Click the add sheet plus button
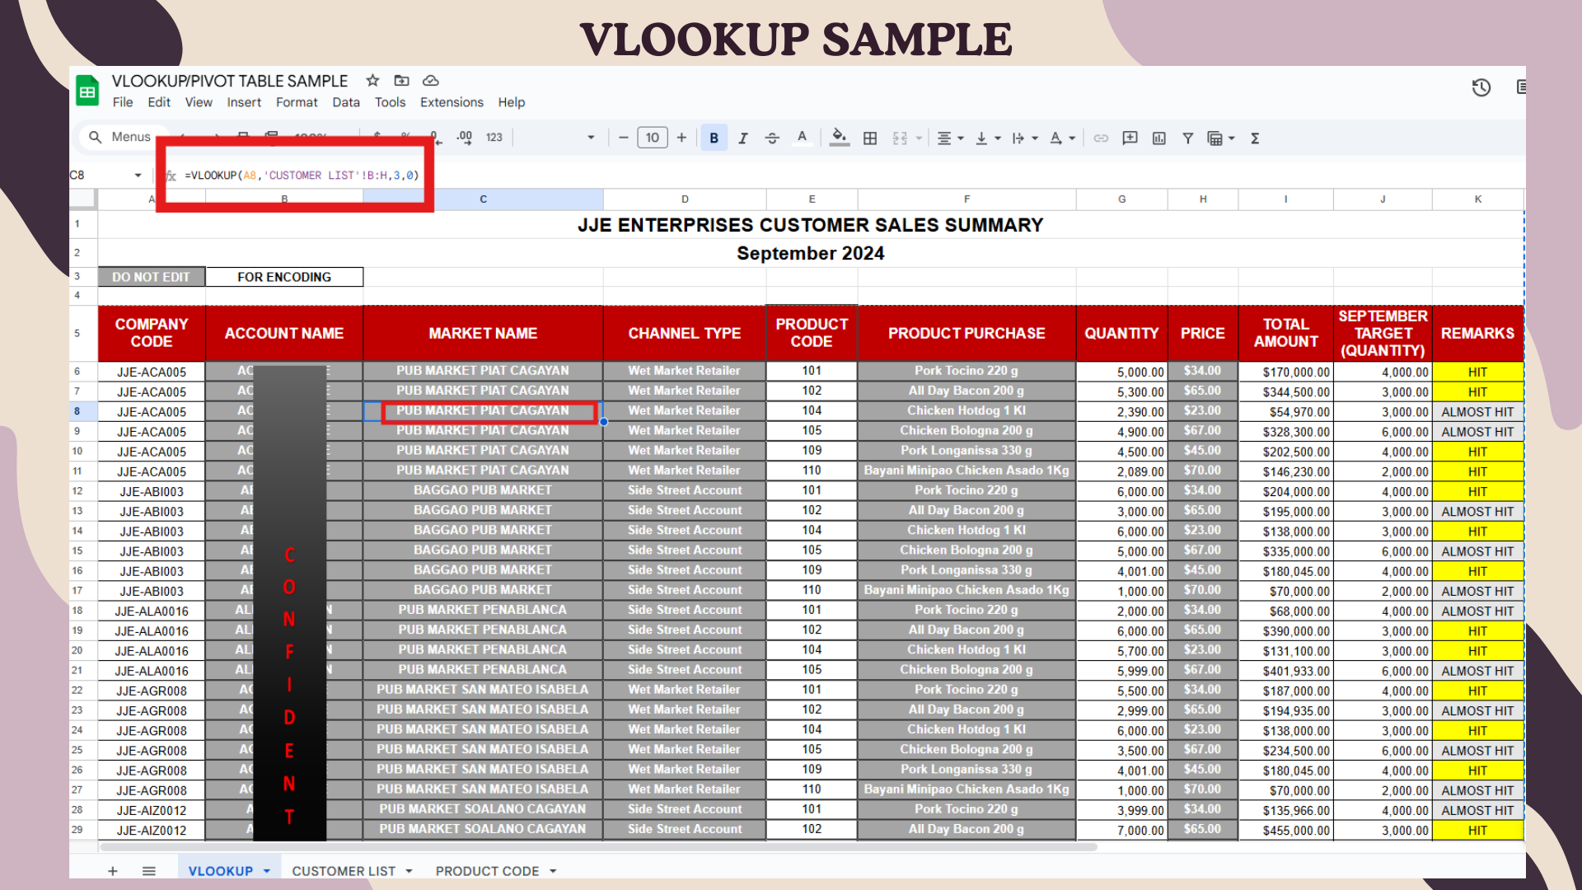 point(113,871)
